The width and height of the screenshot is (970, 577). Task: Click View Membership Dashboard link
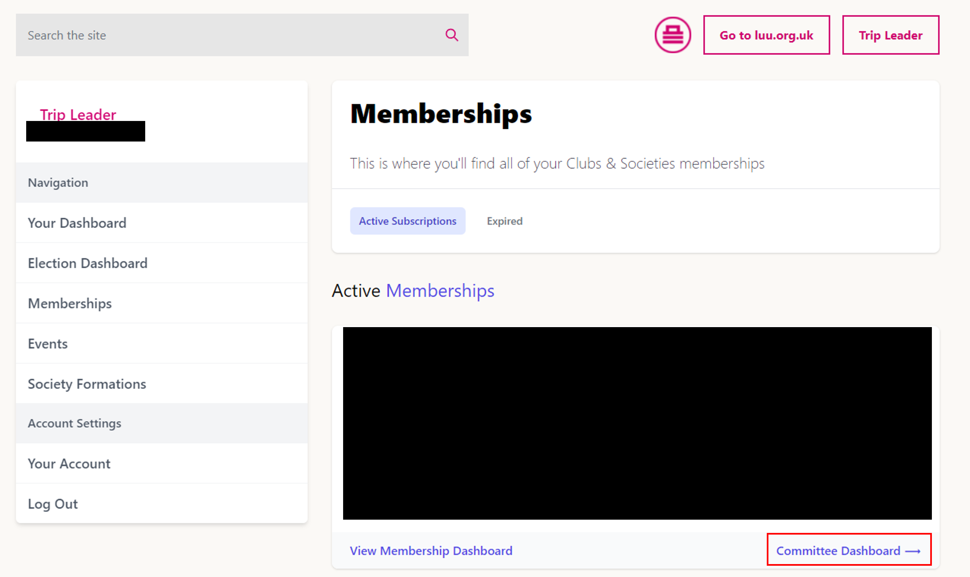[431, 550]
